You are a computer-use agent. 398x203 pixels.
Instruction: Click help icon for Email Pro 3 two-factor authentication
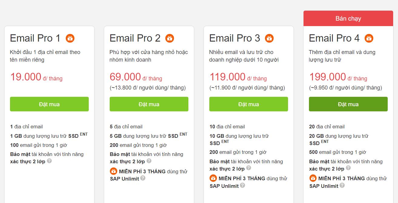point(249,168)
